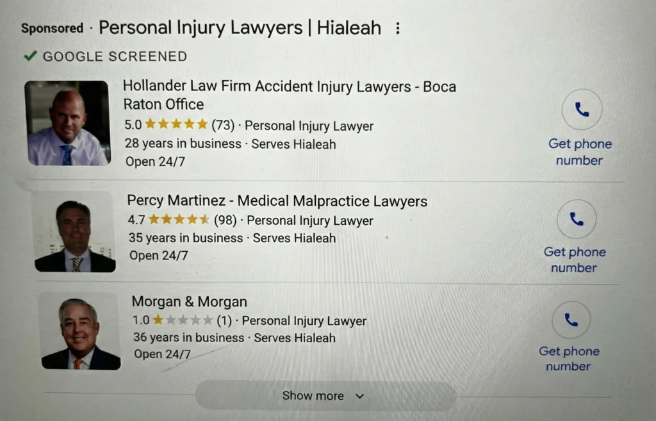Click Morgan & Morgan's one-star rating
The width and height of the screenshot is (656, 421).
182,320
